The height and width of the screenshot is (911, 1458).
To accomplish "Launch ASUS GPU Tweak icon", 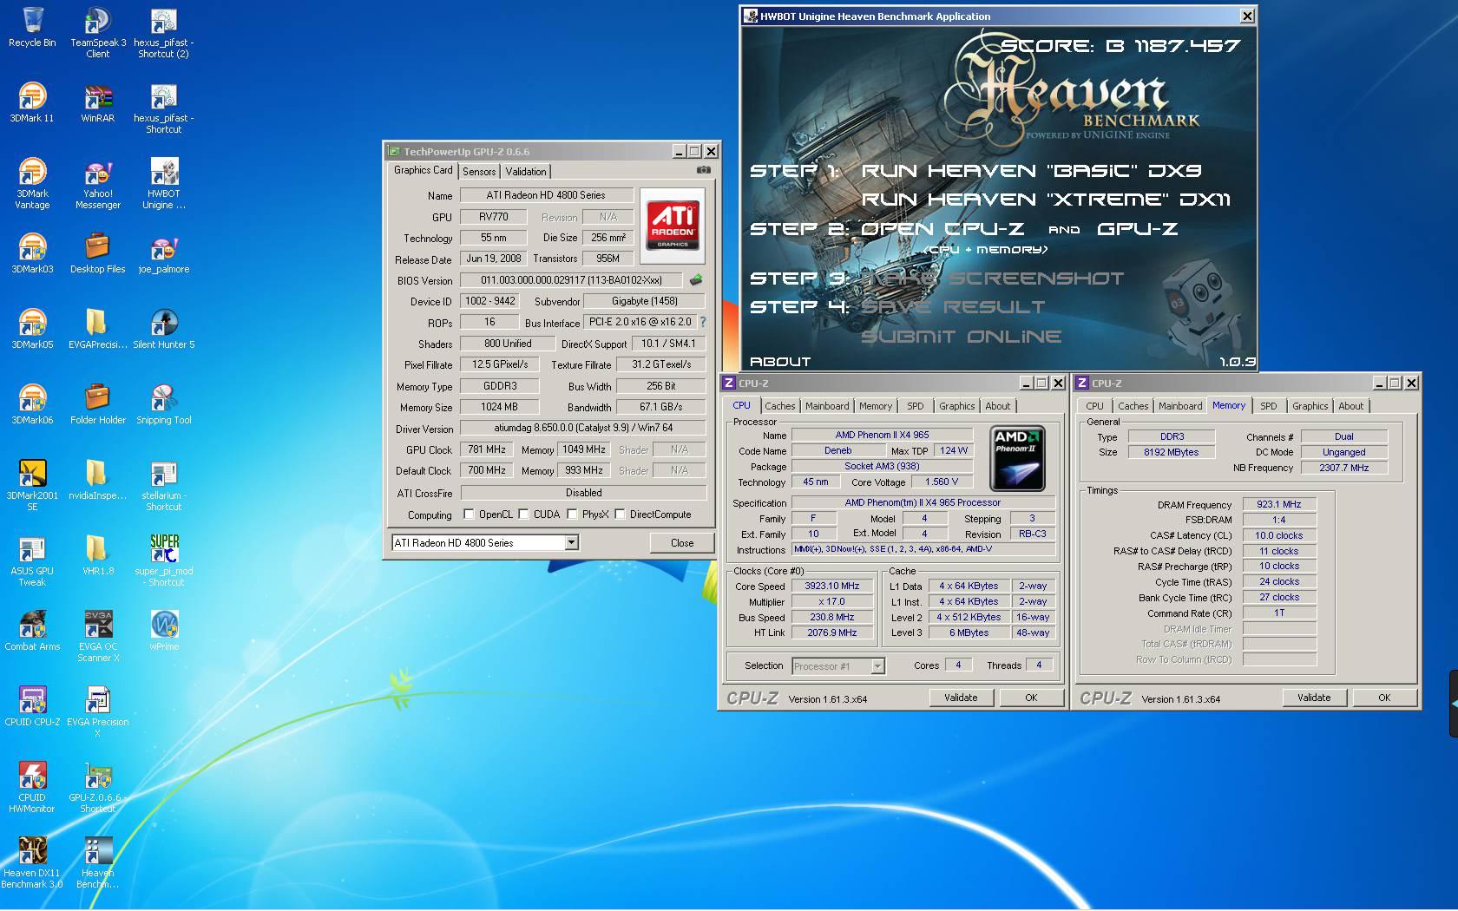I will [32, 560].
